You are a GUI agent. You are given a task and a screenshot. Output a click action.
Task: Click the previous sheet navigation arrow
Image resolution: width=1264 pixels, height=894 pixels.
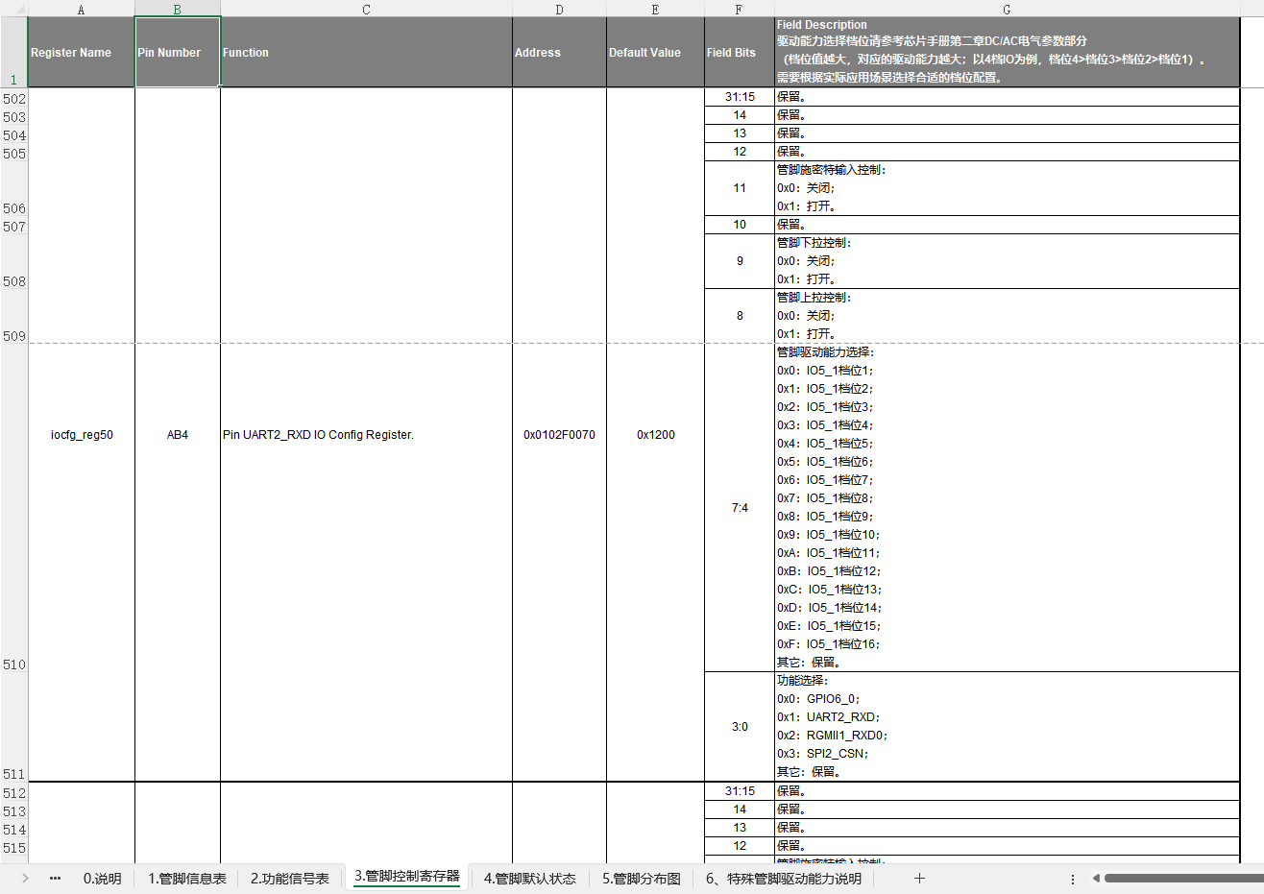(x=25, y=878)
